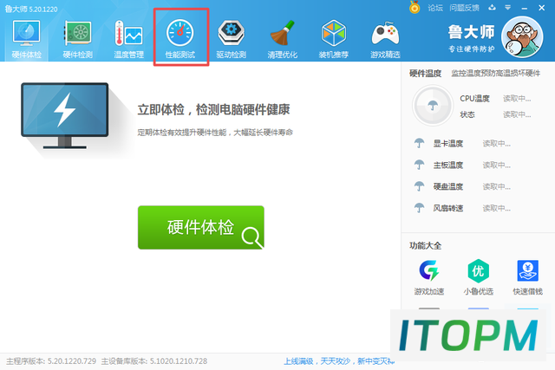This screenshot has height=370, width=555.
Task: Open the title bar dropdown menu arrow
Action: [508, 8]
